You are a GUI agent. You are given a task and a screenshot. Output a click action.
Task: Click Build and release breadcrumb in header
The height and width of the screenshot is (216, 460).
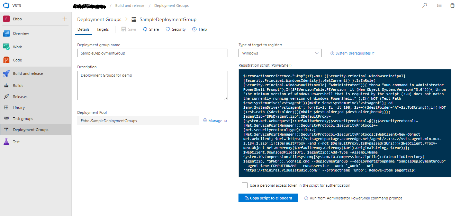[x=130, y=6]
